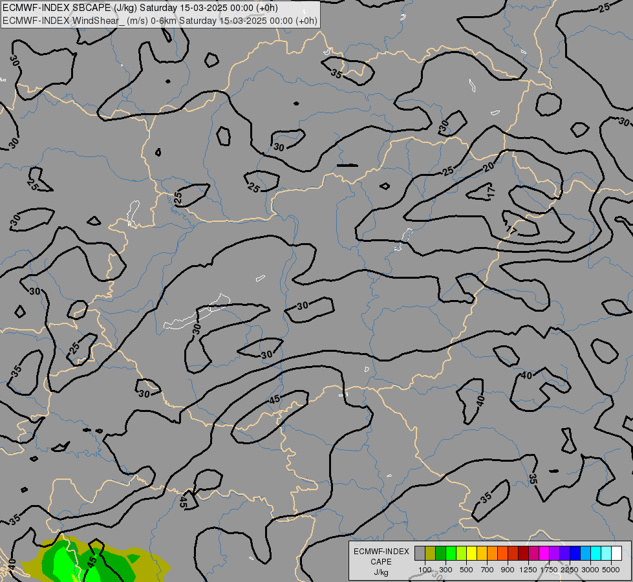The image size is (633, 582).
Task: Pick the bright green legend swatch
Action: [x=451, y=554]
